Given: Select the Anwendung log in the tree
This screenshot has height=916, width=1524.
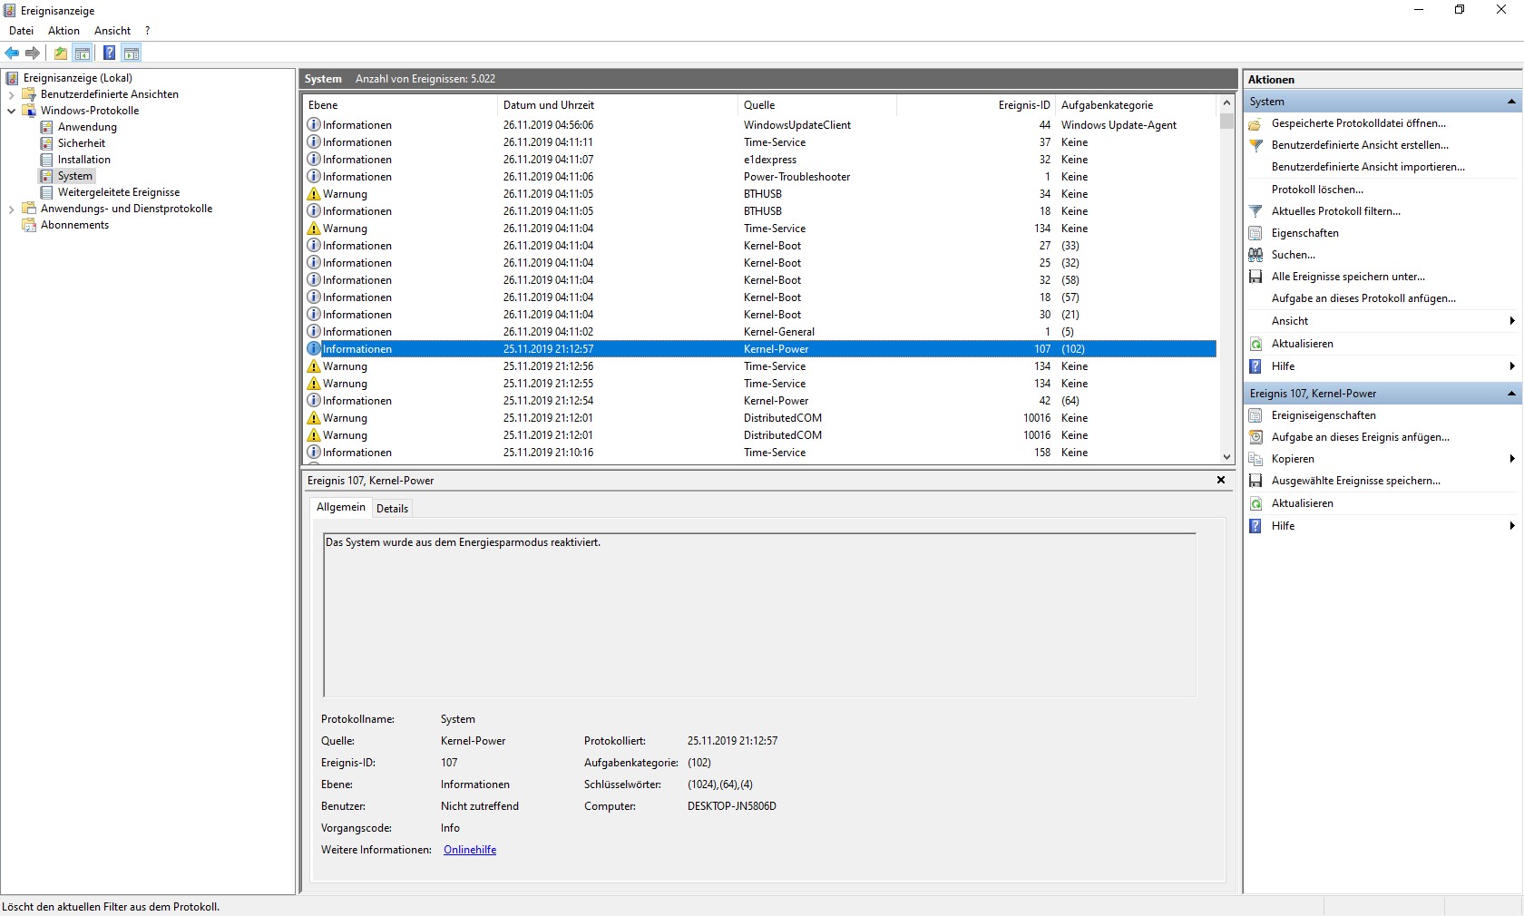Looking at the screenshot, I should click(x=87, y=127).
